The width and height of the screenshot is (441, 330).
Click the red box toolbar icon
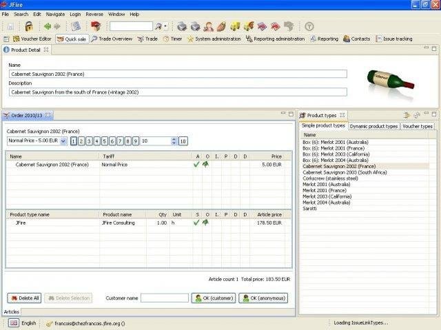point(96,26)
